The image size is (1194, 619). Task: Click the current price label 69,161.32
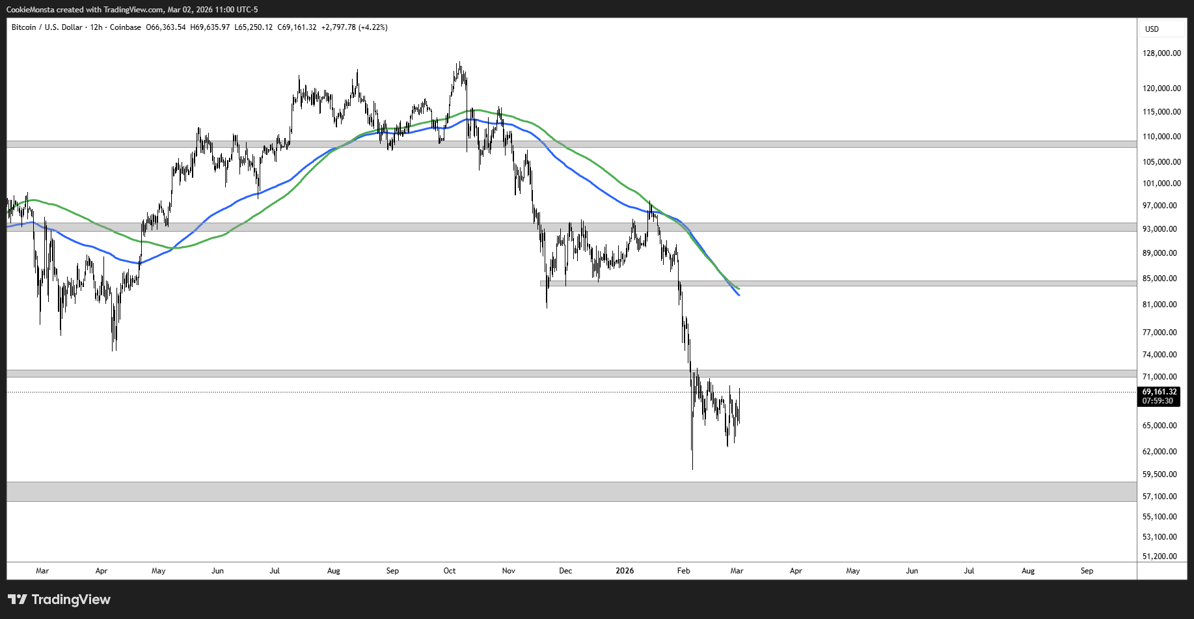(1160, 392)
